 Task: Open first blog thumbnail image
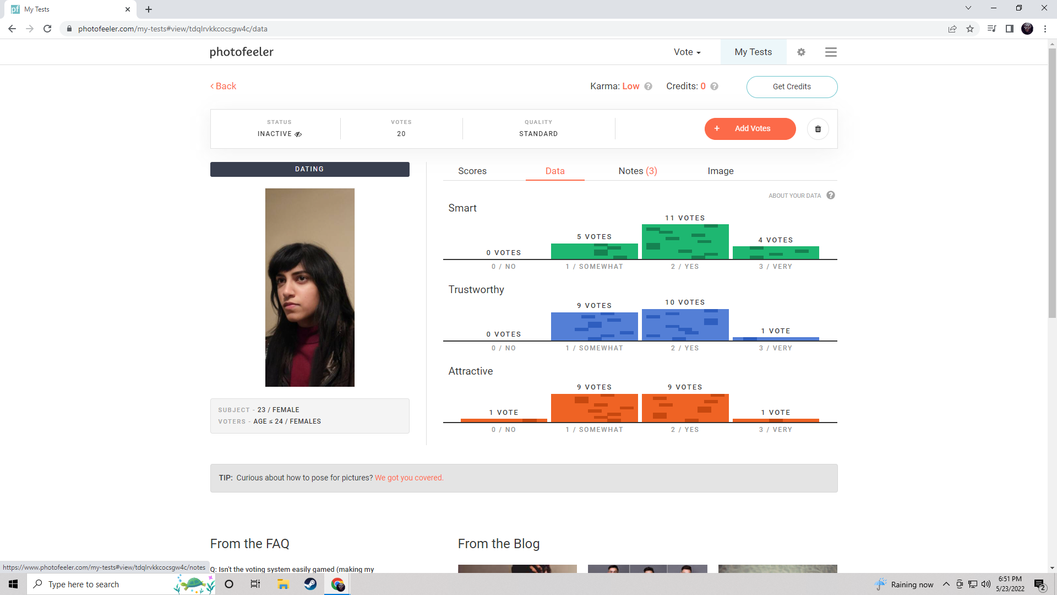[x=517, y=569]
